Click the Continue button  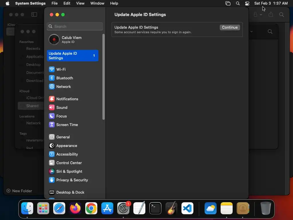pyautogui.click(x=230, y=27)
